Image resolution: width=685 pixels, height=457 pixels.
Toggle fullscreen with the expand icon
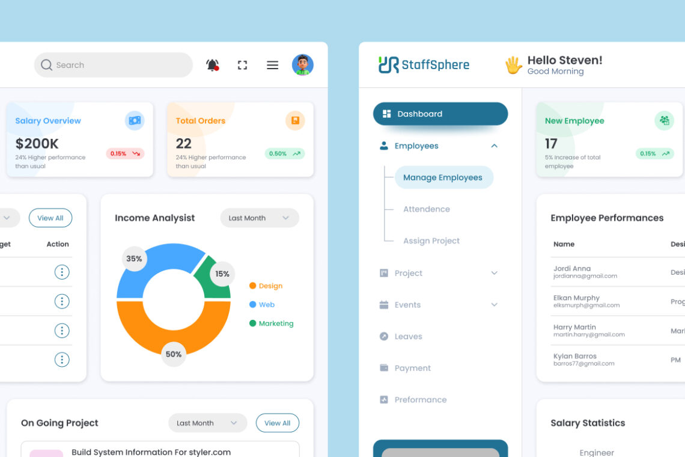pos(243,65)
